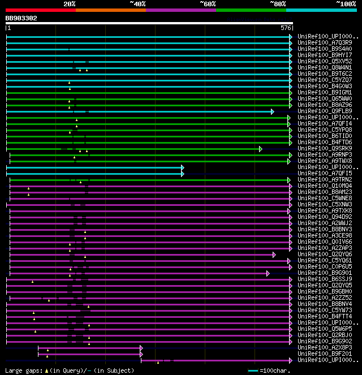Click the arrowhead ending the B9G901 alignment

pyautogui.click(x=268, y=273)
